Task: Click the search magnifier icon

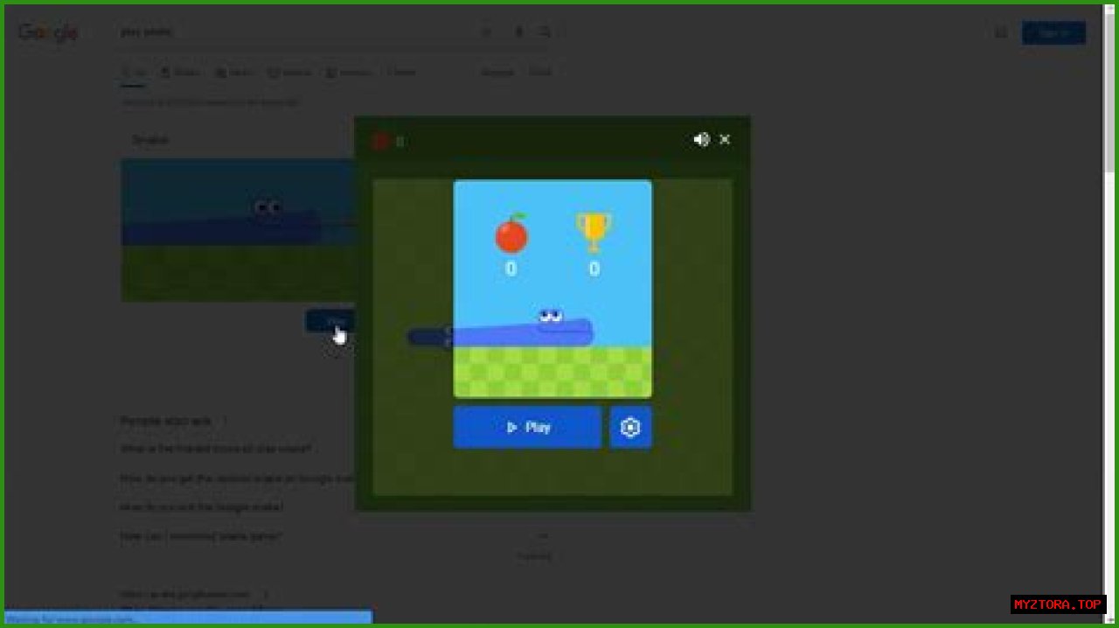Action: point(545,32)
